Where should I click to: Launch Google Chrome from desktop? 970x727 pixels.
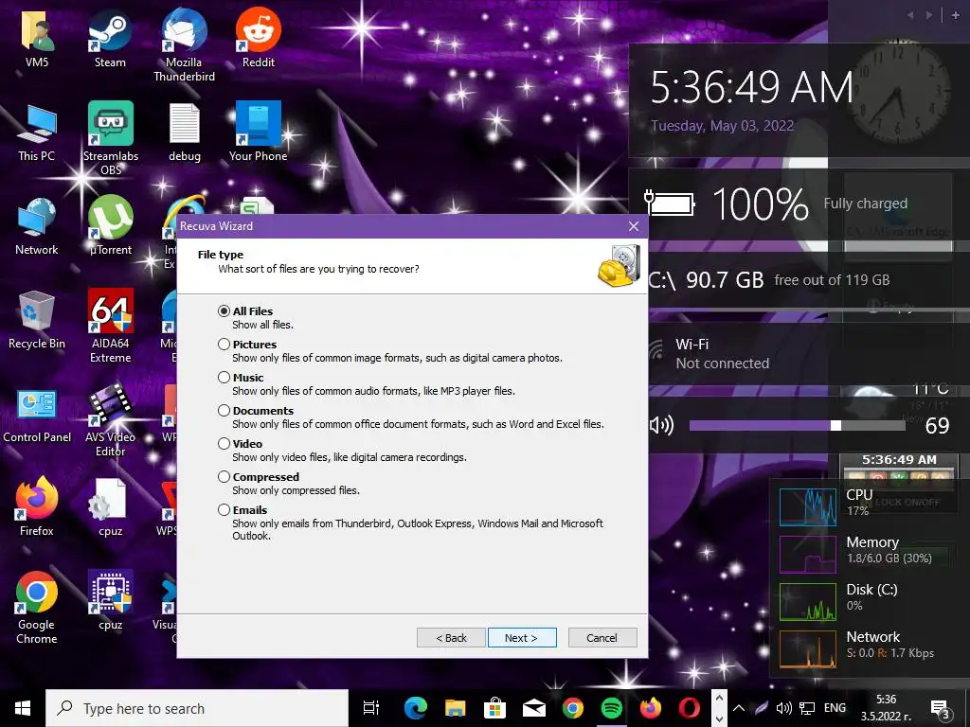click(37, 607)
